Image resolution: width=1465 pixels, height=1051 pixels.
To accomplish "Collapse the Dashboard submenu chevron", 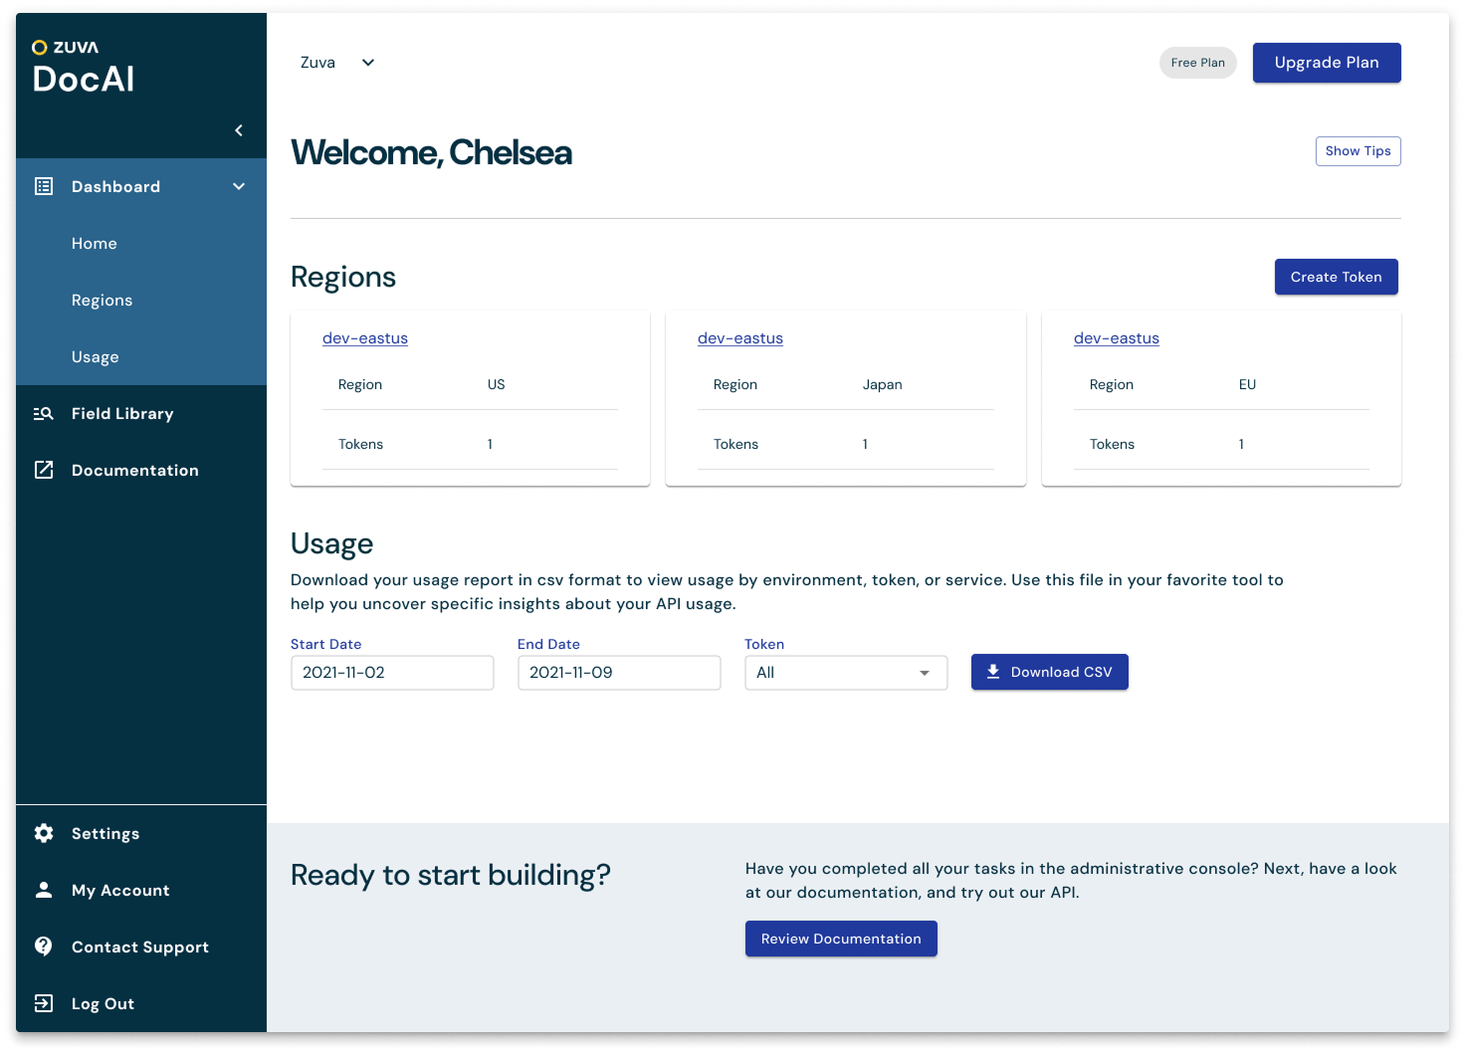I will click(x=239, y=186).
